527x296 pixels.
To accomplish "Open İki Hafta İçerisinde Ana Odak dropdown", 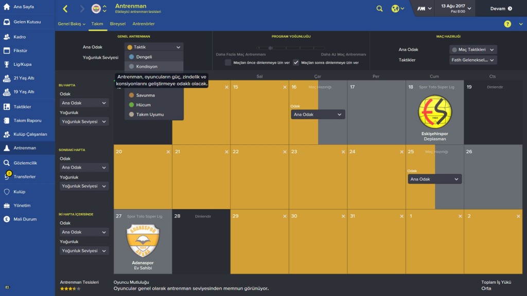I will point(84,232).
